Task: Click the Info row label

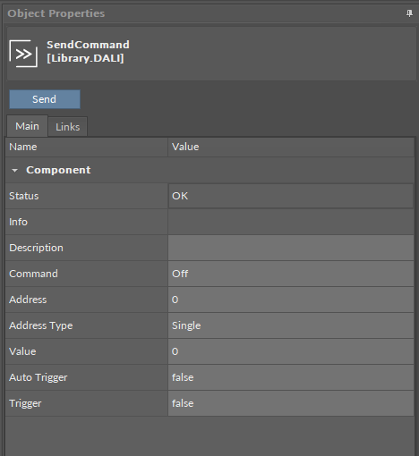Action: (18, 222)
